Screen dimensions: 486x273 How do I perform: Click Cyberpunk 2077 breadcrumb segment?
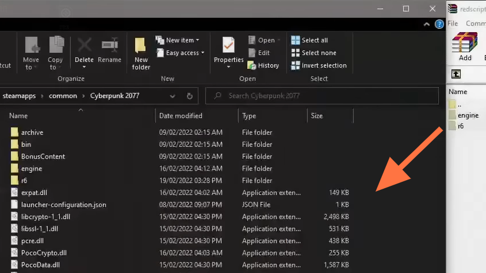pyautogui.click(x=114, y=96)
